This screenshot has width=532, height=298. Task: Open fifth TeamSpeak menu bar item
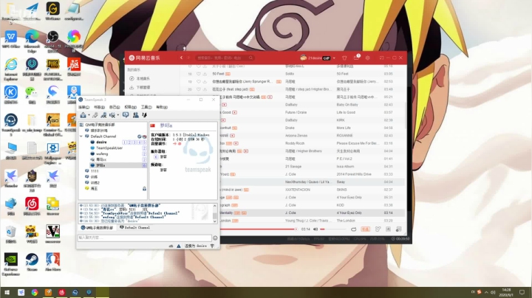click(146, 108)
